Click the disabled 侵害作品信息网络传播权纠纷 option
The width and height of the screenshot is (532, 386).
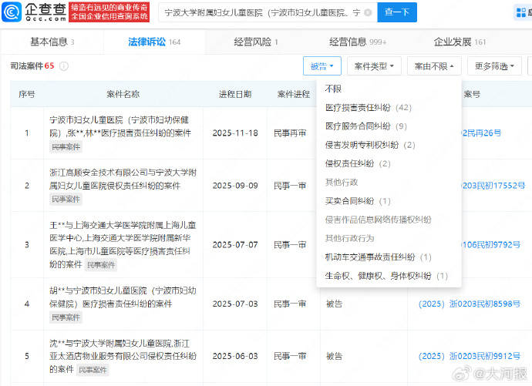point(378,220)
